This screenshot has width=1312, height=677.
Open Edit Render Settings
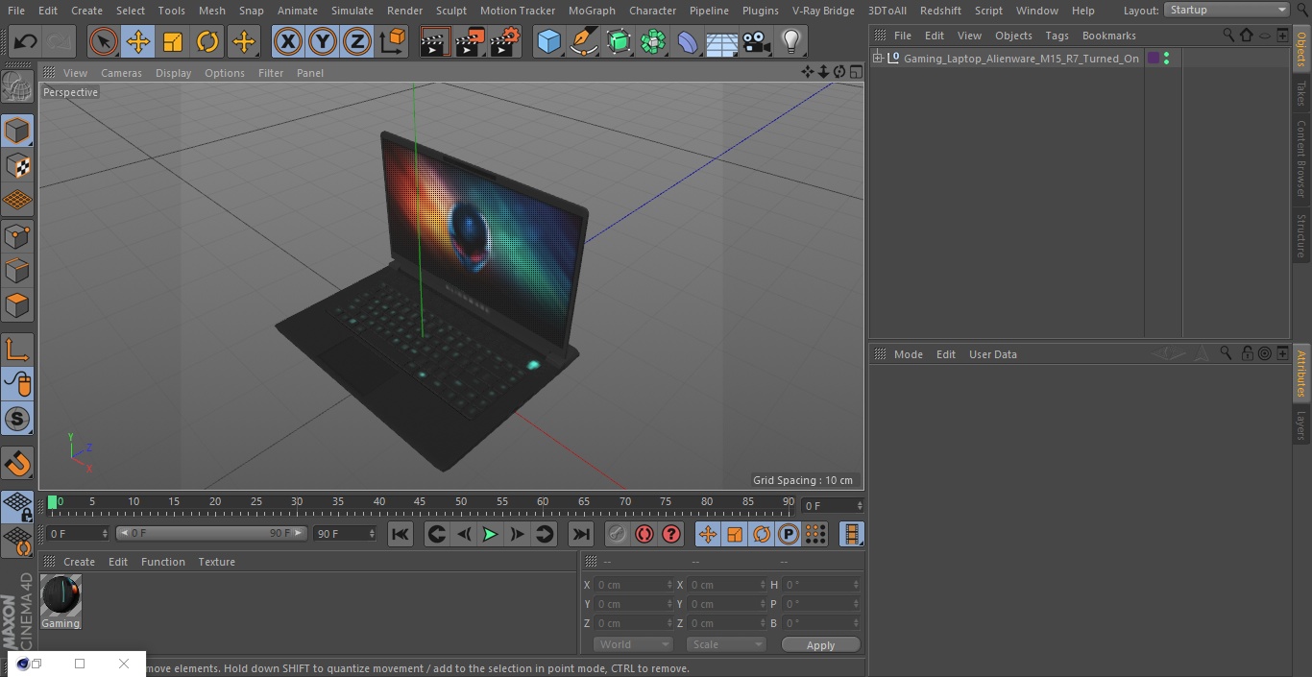[505, 41]
